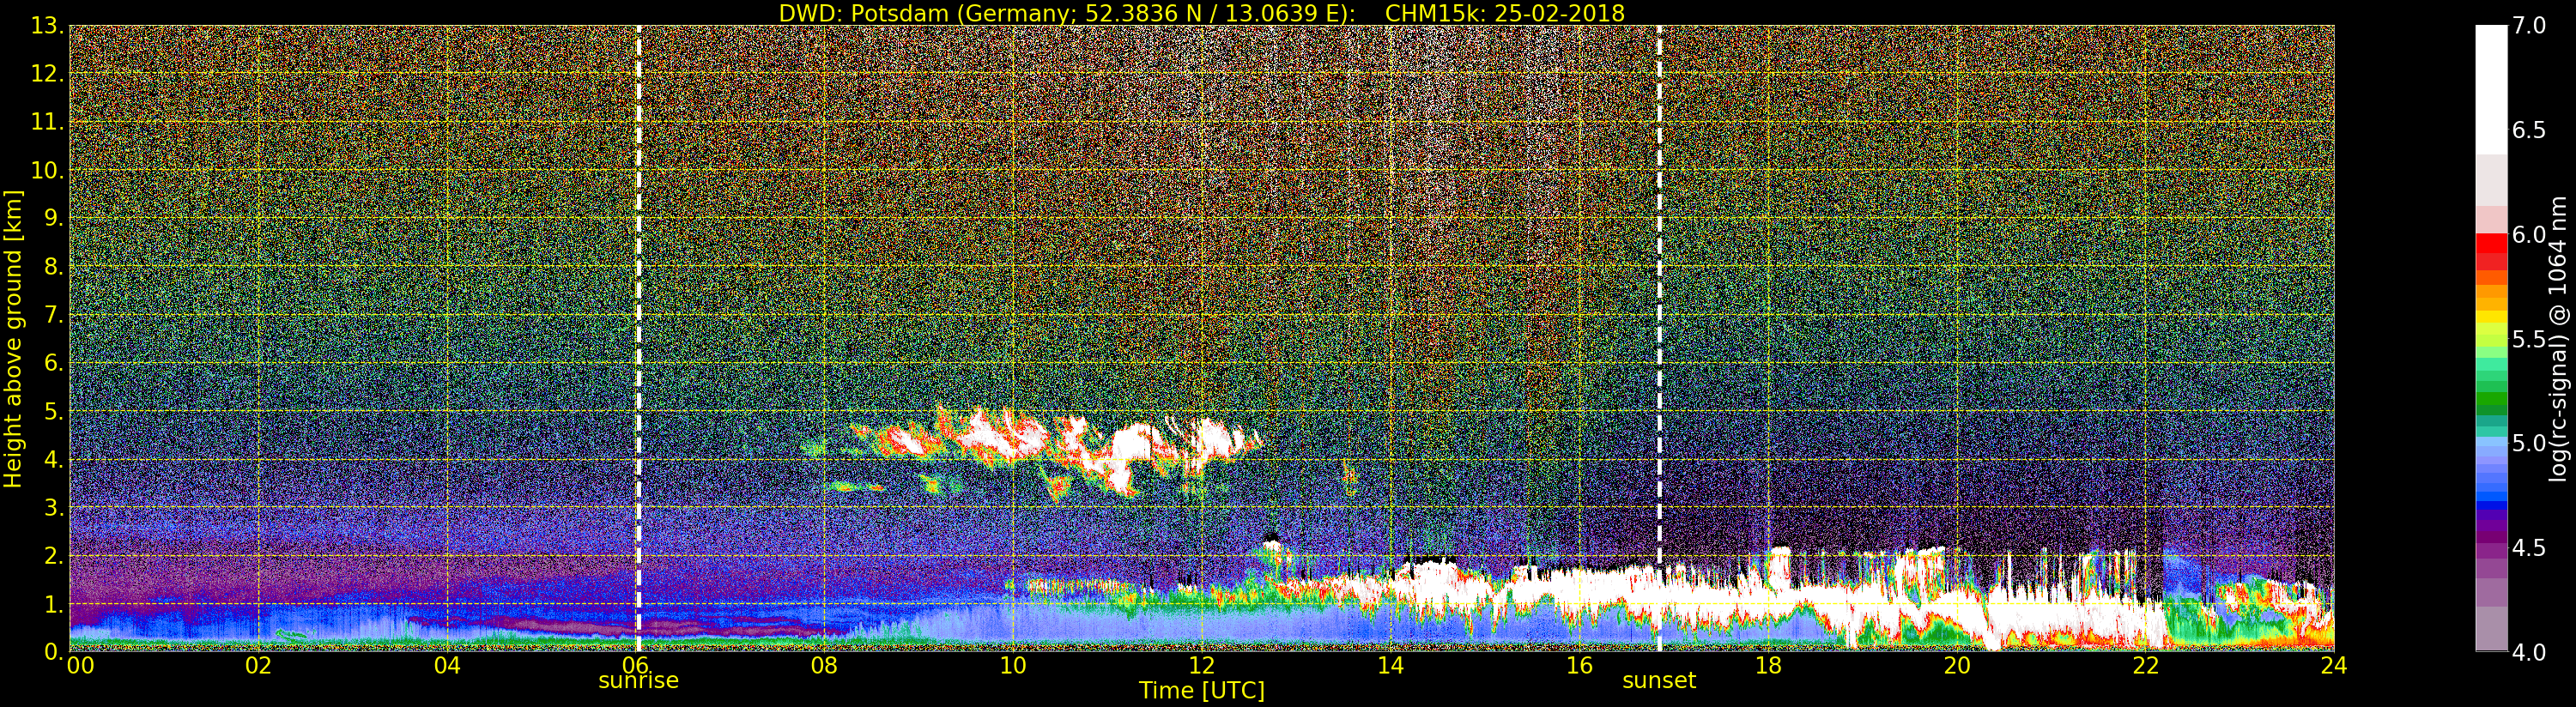Click the white dashed sunset marker line

pos(1659,339)
